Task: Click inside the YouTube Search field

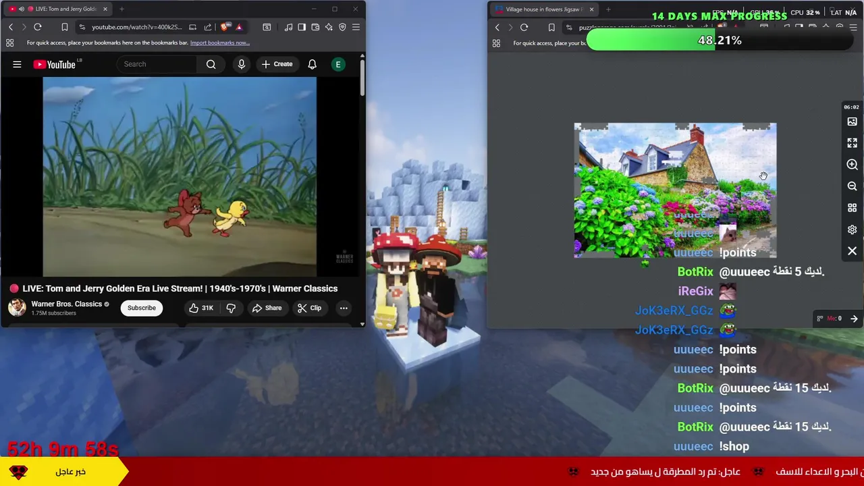Action: coord(158,64)
